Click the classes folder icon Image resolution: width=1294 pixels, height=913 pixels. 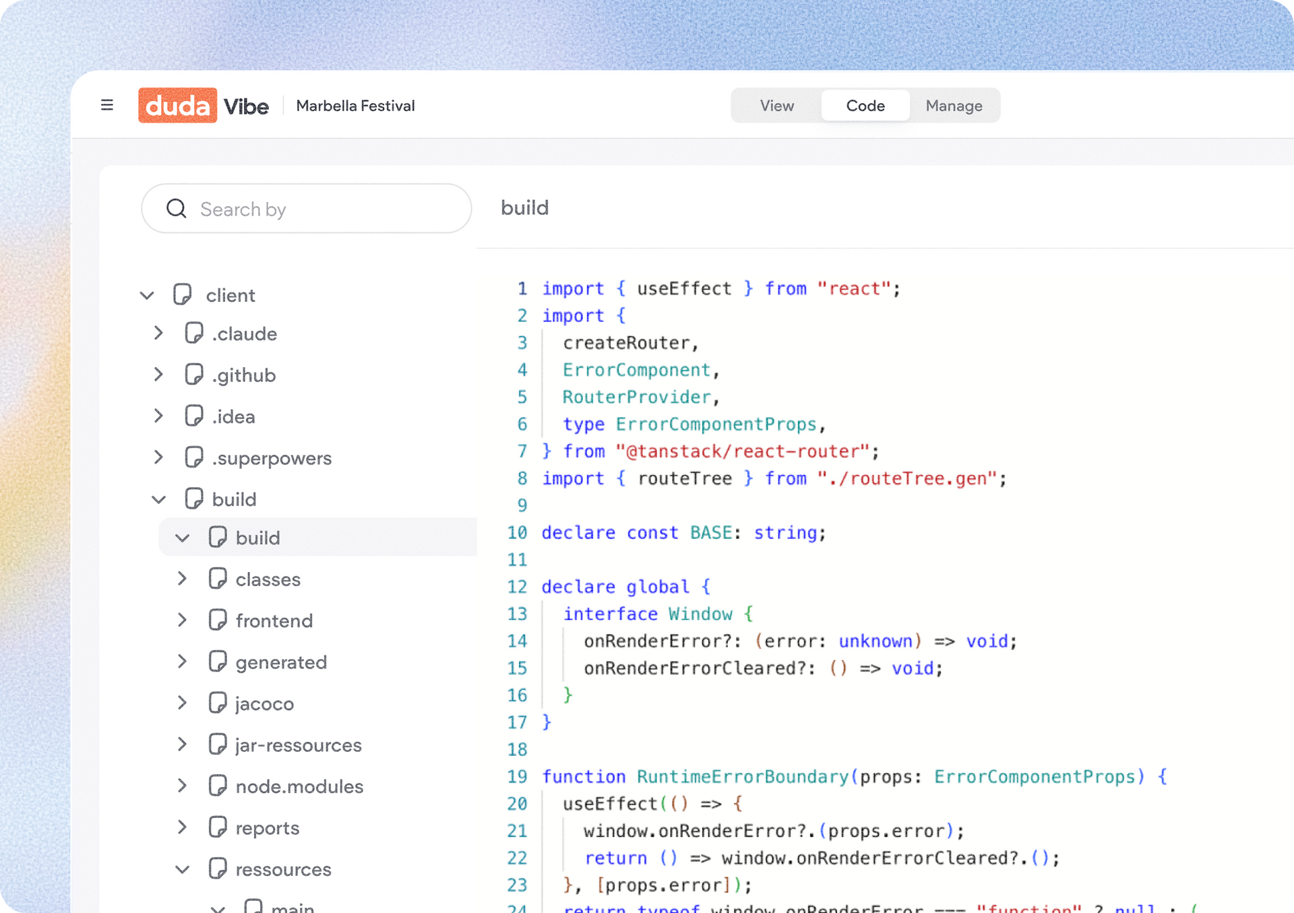(218, 578)
